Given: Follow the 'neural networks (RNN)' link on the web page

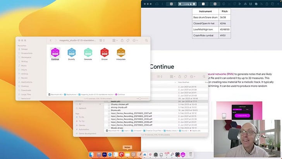Looking at the screenshot, I should point(221,74).
